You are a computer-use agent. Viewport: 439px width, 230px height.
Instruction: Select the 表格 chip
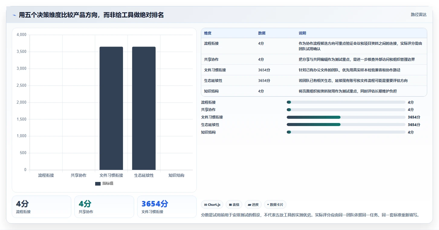point(234,205)
